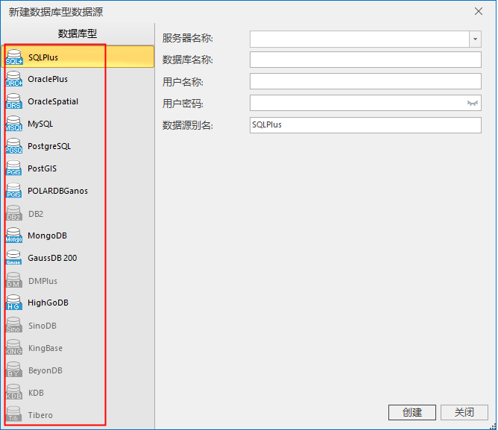Click the KingBase KING icon
Viewport: 498px width, 430px height.
coord(14,347)
